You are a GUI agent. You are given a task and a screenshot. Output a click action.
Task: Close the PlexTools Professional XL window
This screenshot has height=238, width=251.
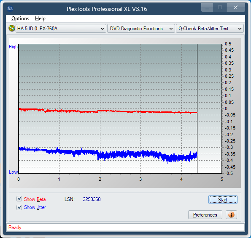(x=235, y=8)
